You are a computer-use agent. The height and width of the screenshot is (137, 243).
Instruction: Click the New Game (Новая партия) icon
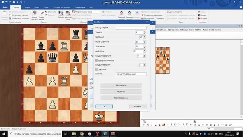point(35,13)
